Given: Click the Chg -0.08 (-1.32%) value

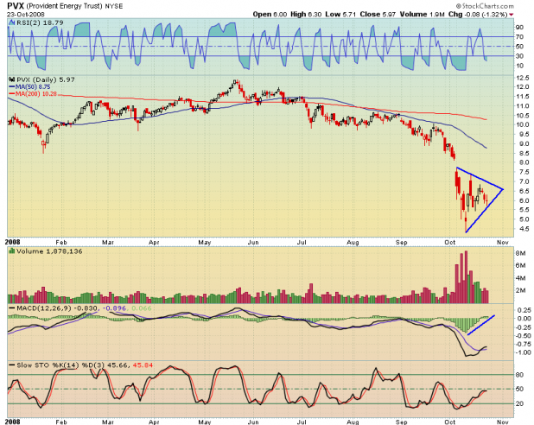Looking at the screenshot, I should (478, 15).
